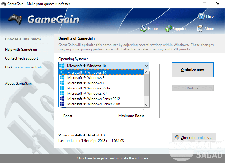The height and width of the screenshot is (163, 225).
Task: Click the shield icon on Check for updates
Action: point(177,137)
